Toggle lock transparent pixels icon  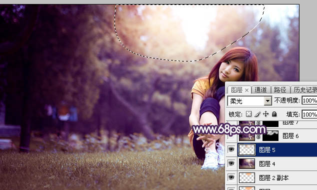[x=248, y=114]
